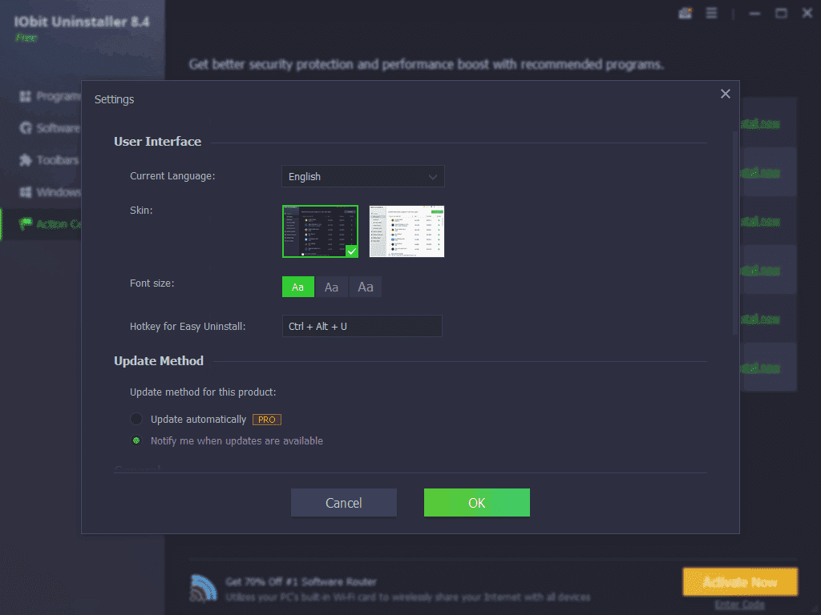Click the Font size label
This screenshot has height=615, width=821.
[152, 283]
